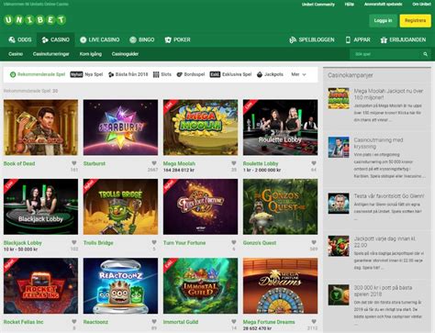Open Mega Moolah Jackpot campaign image

339,98
